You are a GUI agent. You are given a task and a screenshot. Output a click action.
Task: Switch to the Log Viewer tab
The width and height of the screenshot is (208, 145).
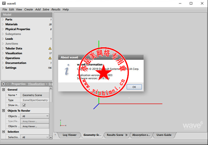pyautogui.click(x=70, y=135)
